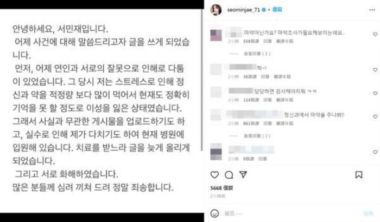The image size is (380, 222).
Task: Like the last blurred comment heart
Action: 375,152
